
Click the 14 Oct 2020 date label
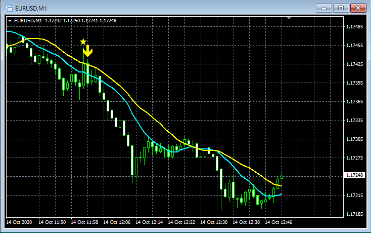tap(19, 222)
